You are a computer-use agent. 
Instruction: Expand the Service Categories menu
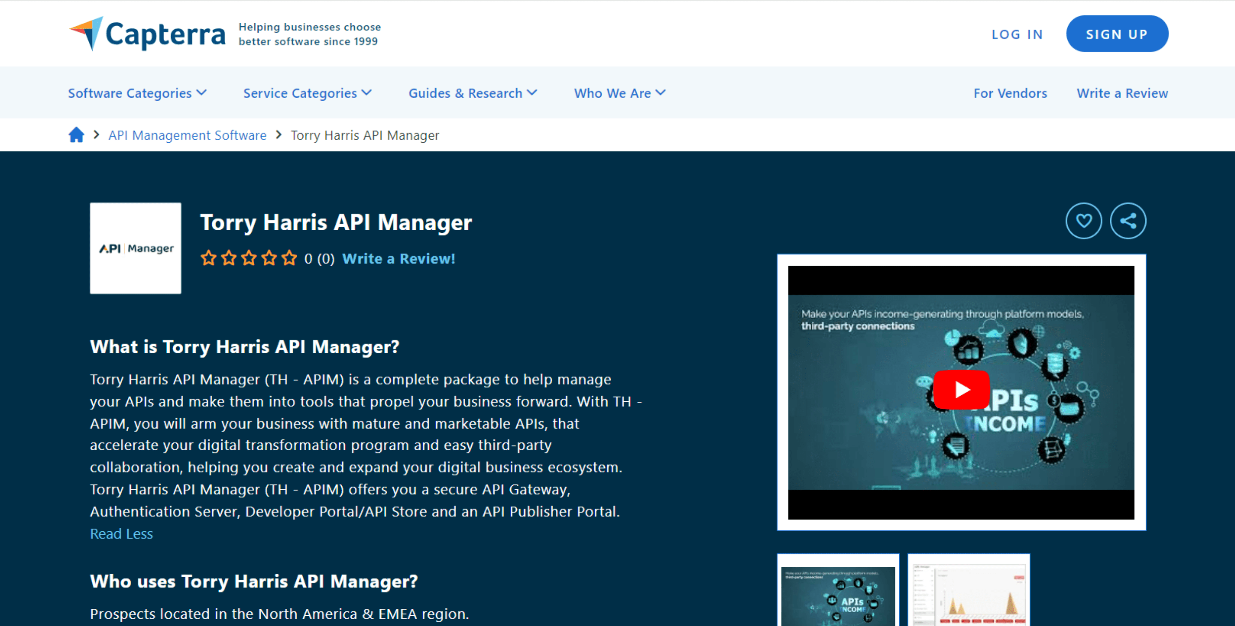coord(307,93)
